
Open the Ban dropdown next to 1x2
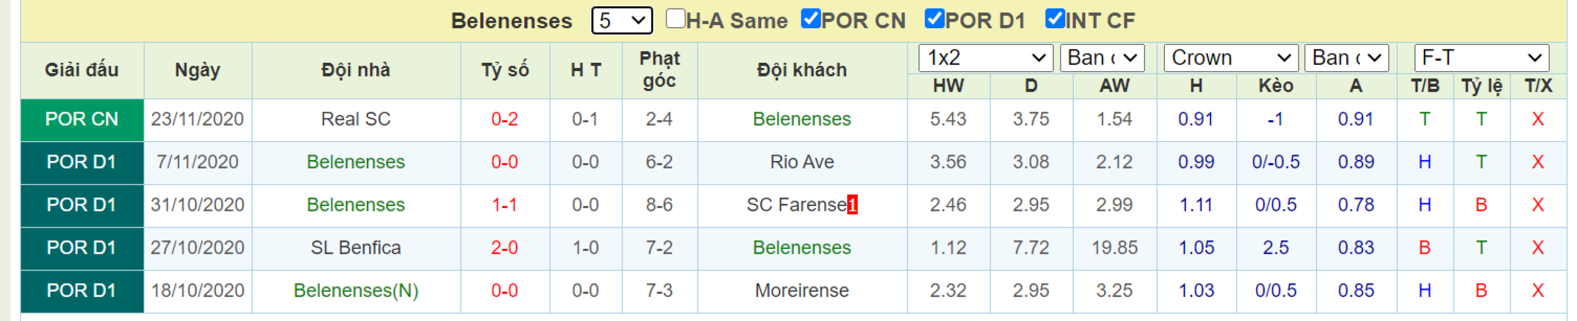1102,58
